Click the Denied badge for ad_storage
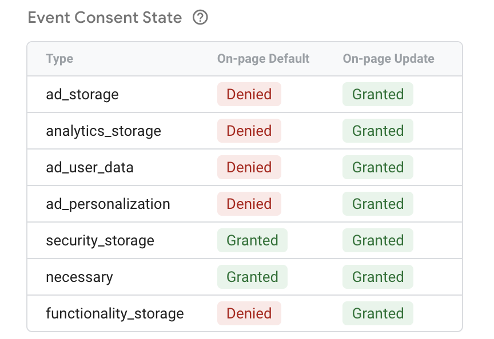 coord(249,94)
